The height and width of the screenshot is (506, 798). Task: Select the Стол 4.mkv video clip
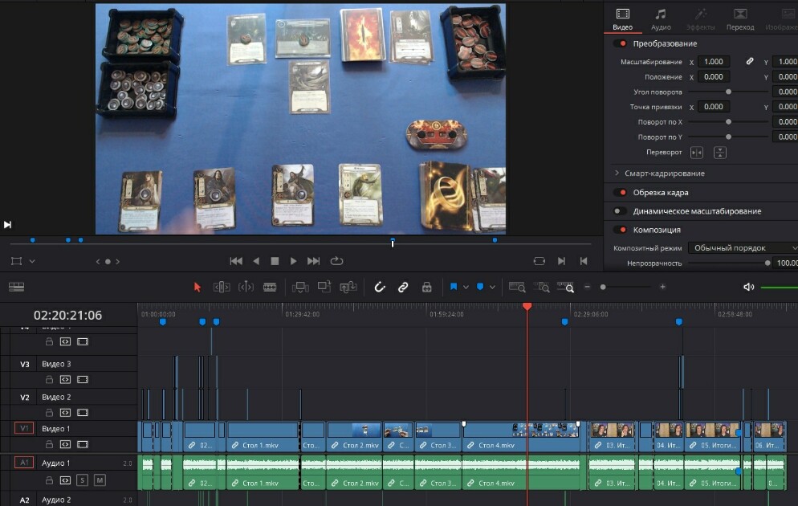click(x=521, y=437)
